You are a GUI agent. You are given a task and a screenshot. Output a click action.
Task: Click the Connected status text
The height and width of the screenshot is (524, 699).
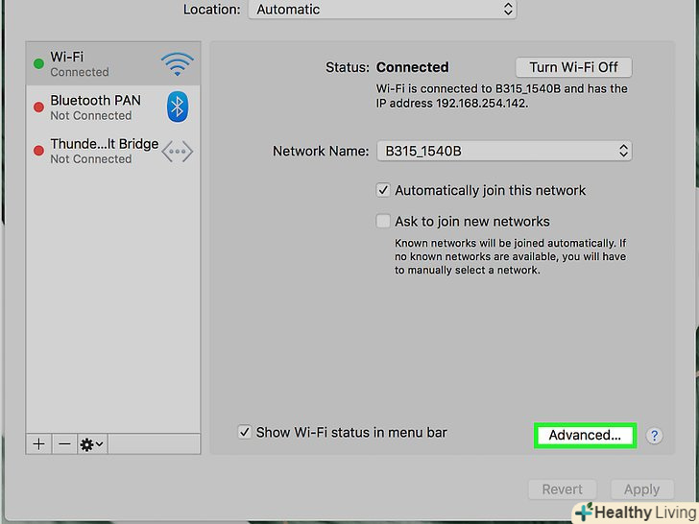click(x=412, y=67)
